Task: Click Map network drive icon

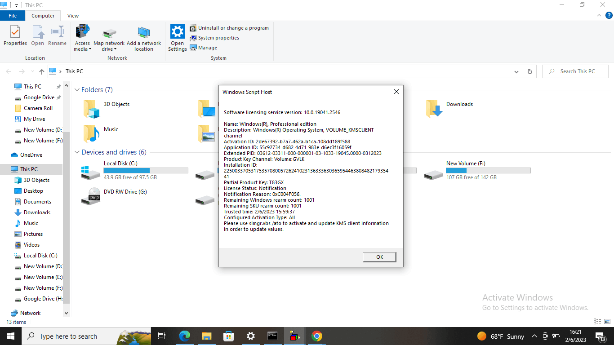Action: point(109,38)
